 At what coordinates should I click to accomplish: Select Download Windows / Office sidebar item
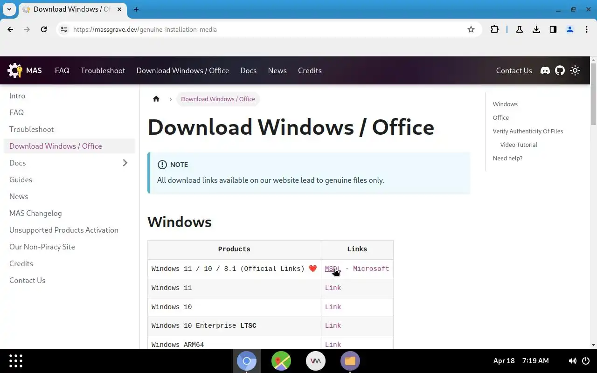click(x=69, y=146)
